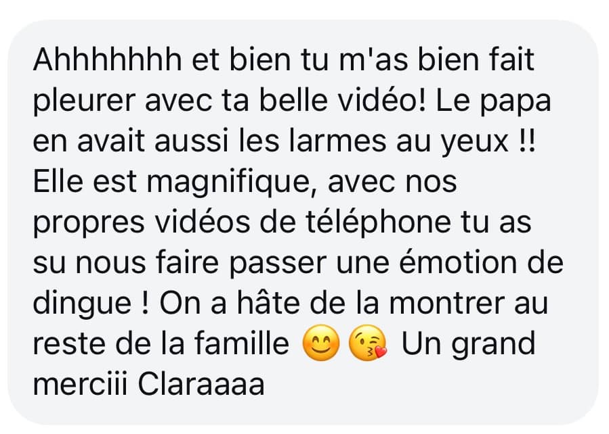Click the smiling face emoji

tap(321, 343)
